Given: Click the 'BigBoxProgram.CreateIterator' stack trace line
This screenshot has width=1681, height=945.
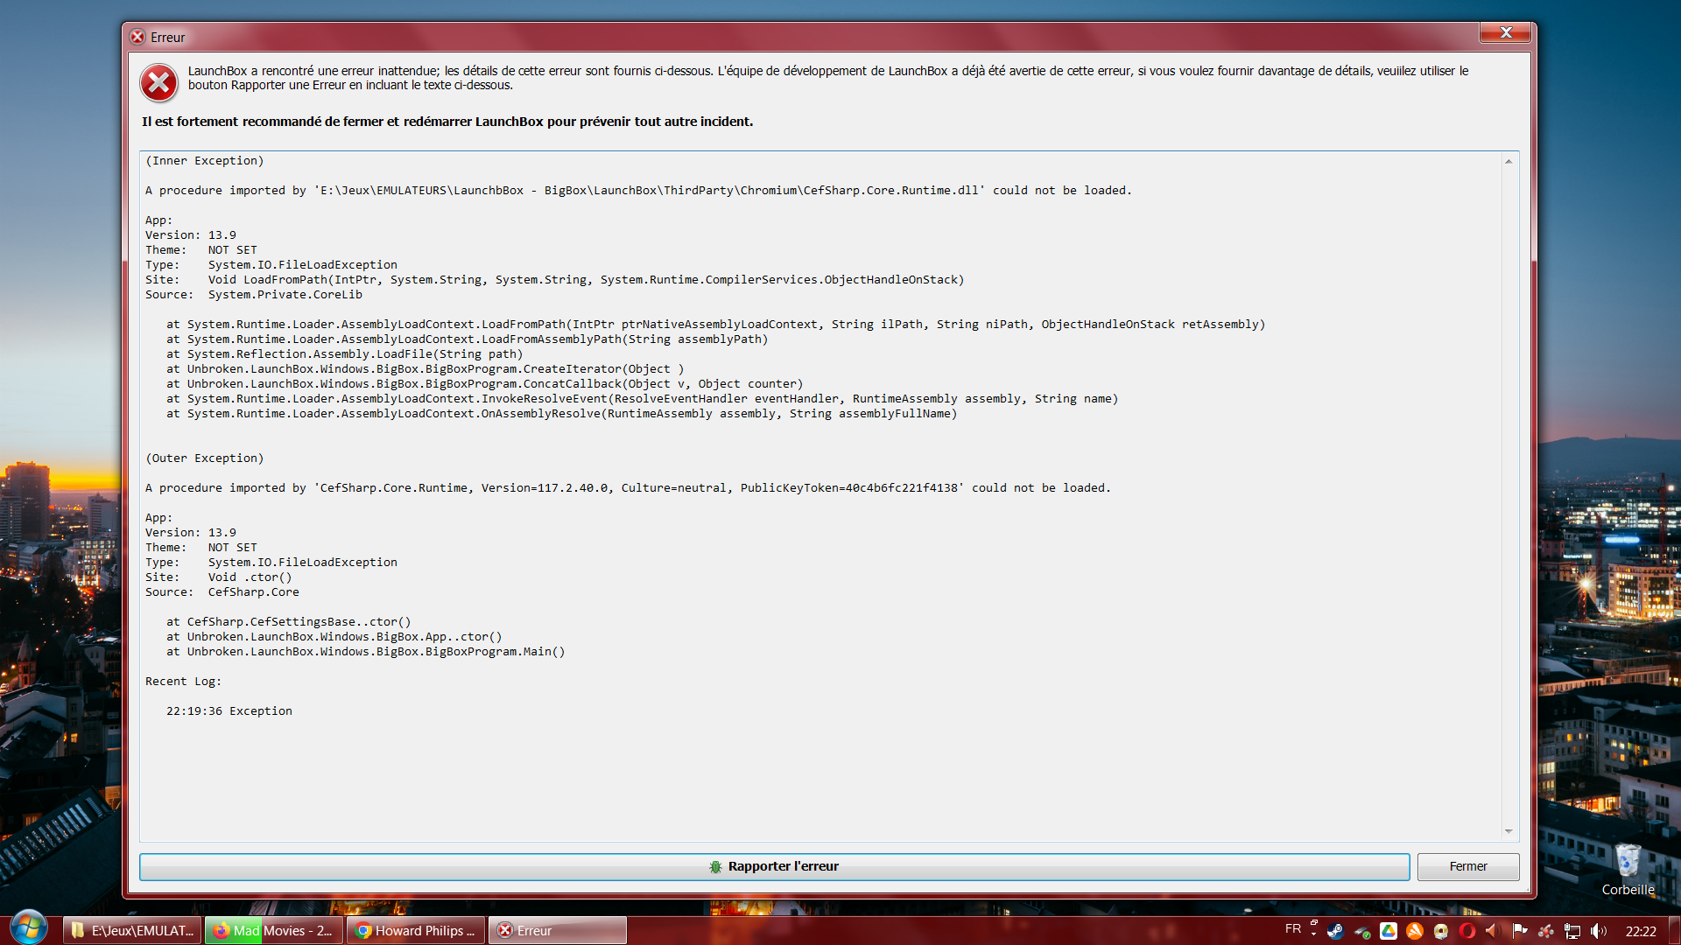Looking at the screenshot, I should click(426, 369).
